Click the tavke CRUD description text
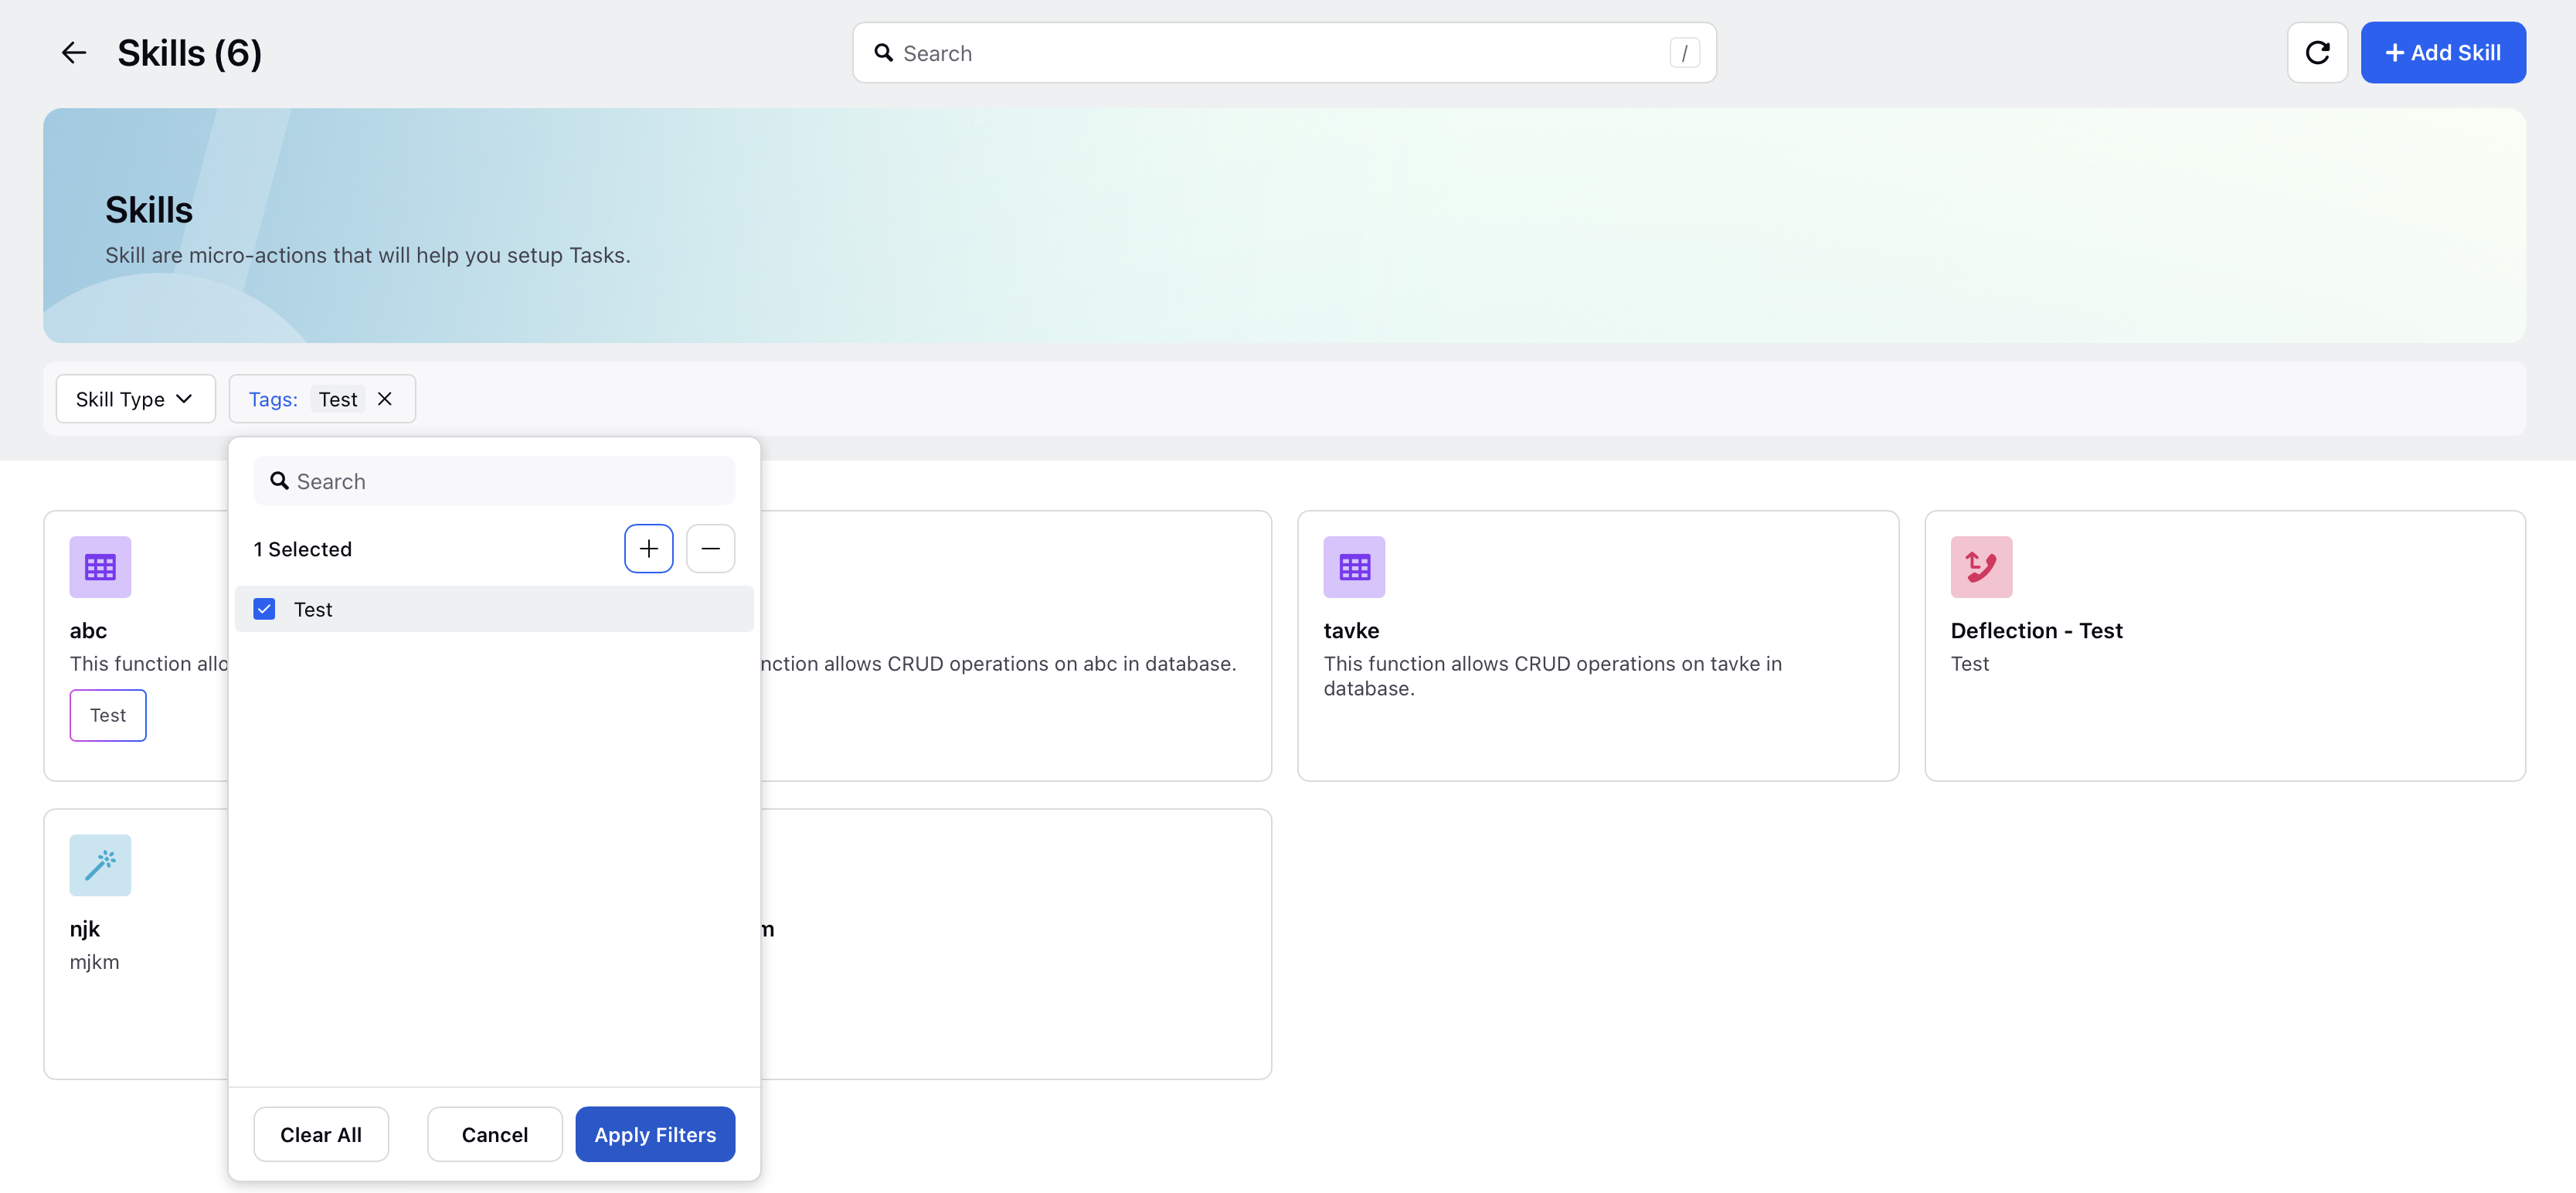Viewport: 2576px width, 1193px height. pyautogui.click(x=1552, y=676)
